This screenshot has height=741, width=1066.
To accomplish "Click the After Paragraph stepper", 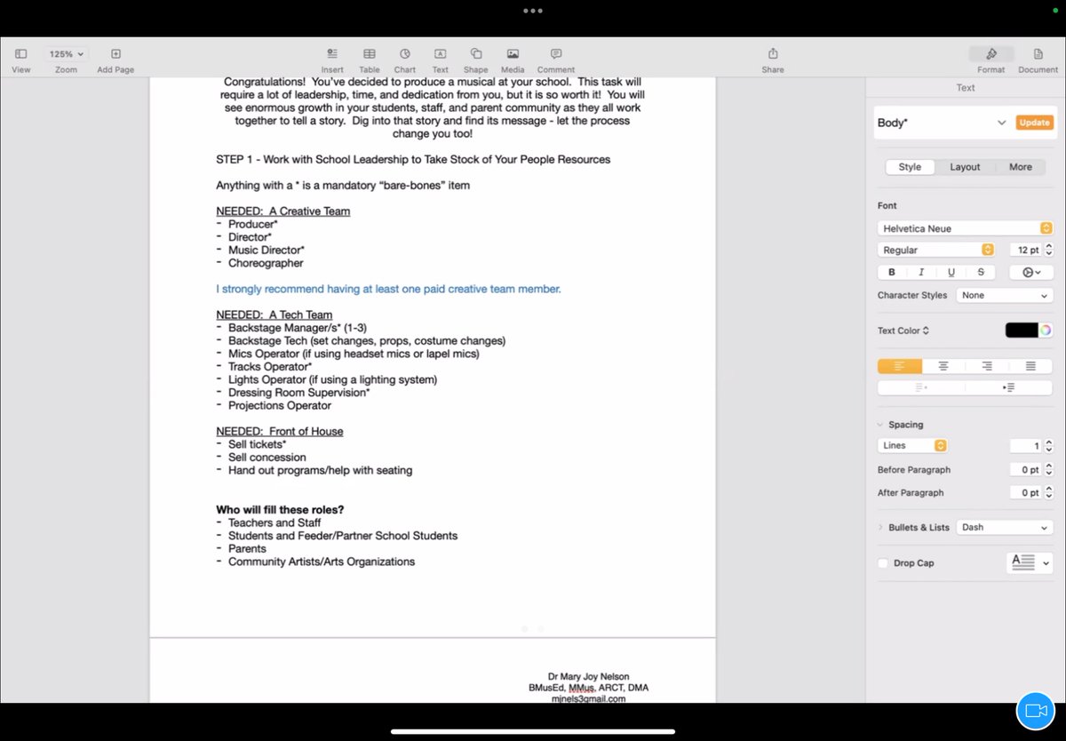I will click(1049, 492).
